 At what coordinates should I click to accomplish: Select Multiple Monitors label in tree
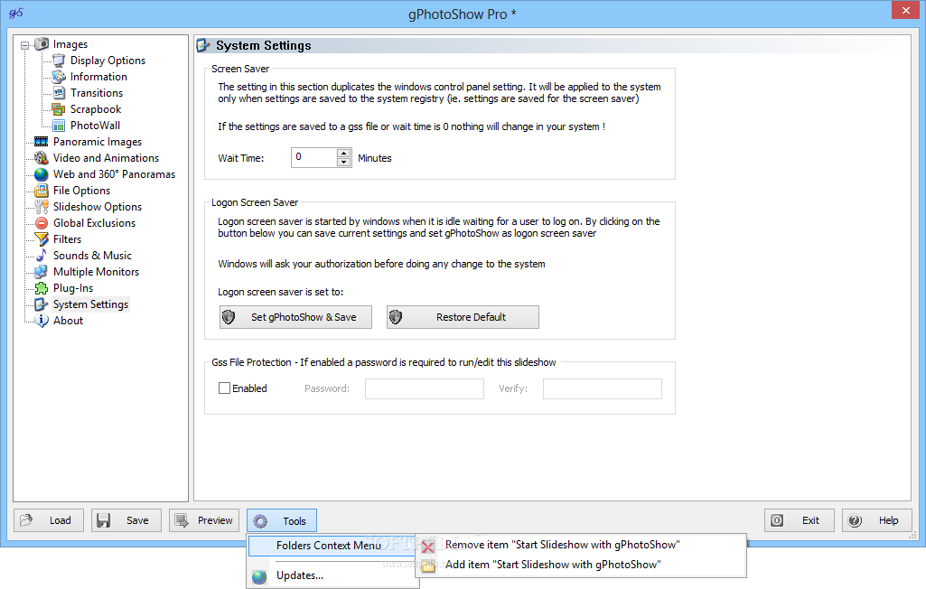[x=97, y=272]
